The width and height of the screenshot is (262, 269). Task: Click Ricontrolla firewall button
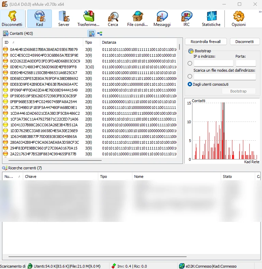point(206,42)
